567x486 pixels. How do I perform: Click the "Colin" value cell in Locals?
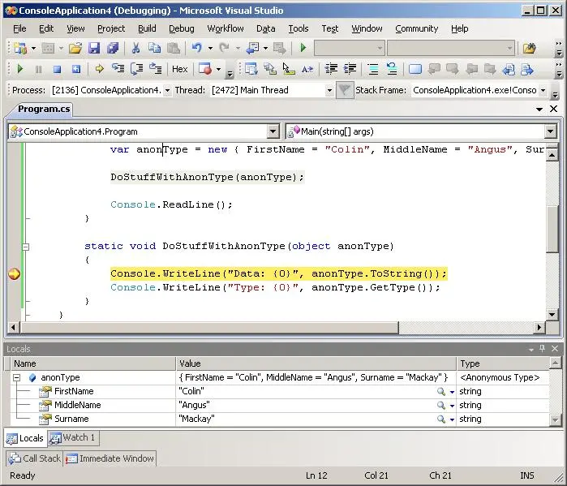point(316,392)
